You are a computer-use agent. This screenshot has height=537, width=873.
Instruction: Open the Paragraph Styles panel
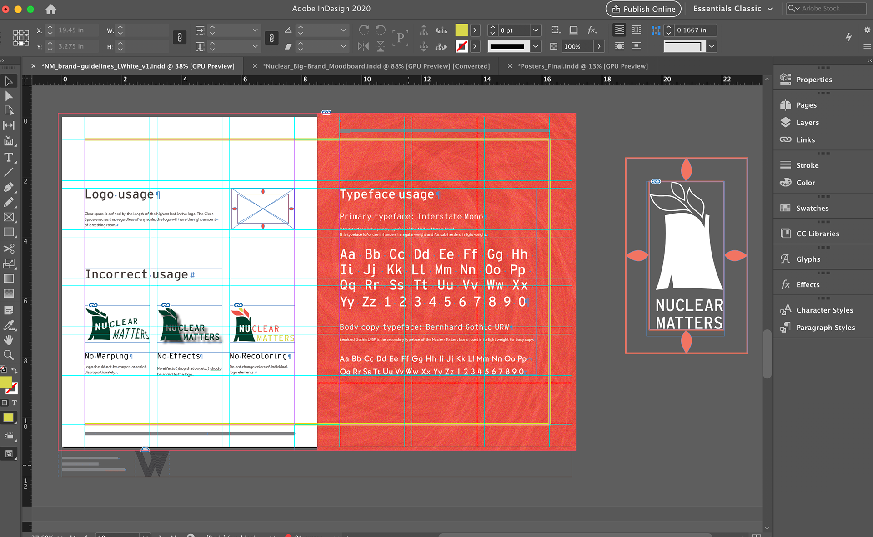click(x=825, y=327)
